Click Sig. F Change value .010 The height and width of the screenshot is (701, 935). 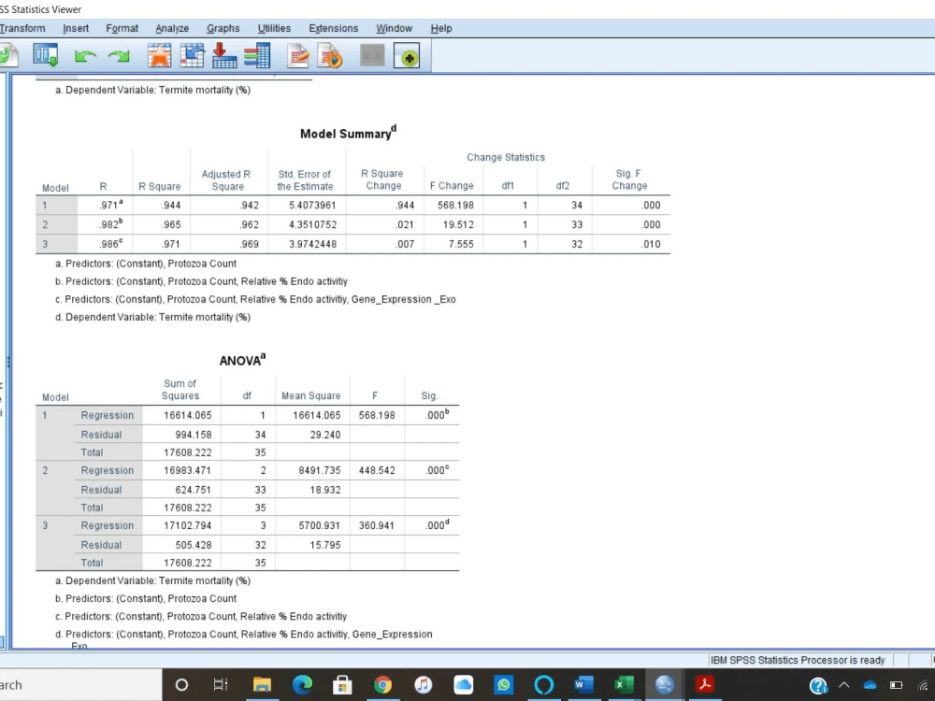[x=651, y=244]
